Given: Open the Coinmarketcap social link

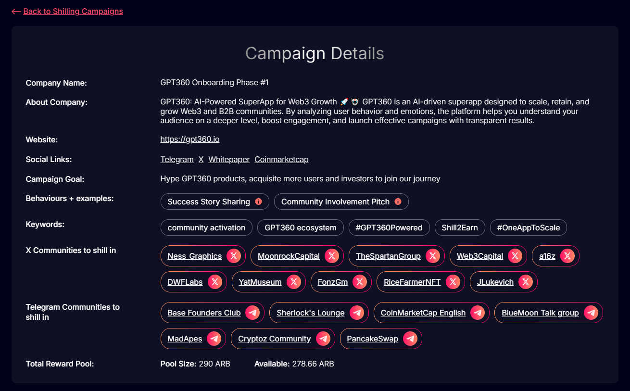Looking at the screenshot, I should [x=281, y=159].
